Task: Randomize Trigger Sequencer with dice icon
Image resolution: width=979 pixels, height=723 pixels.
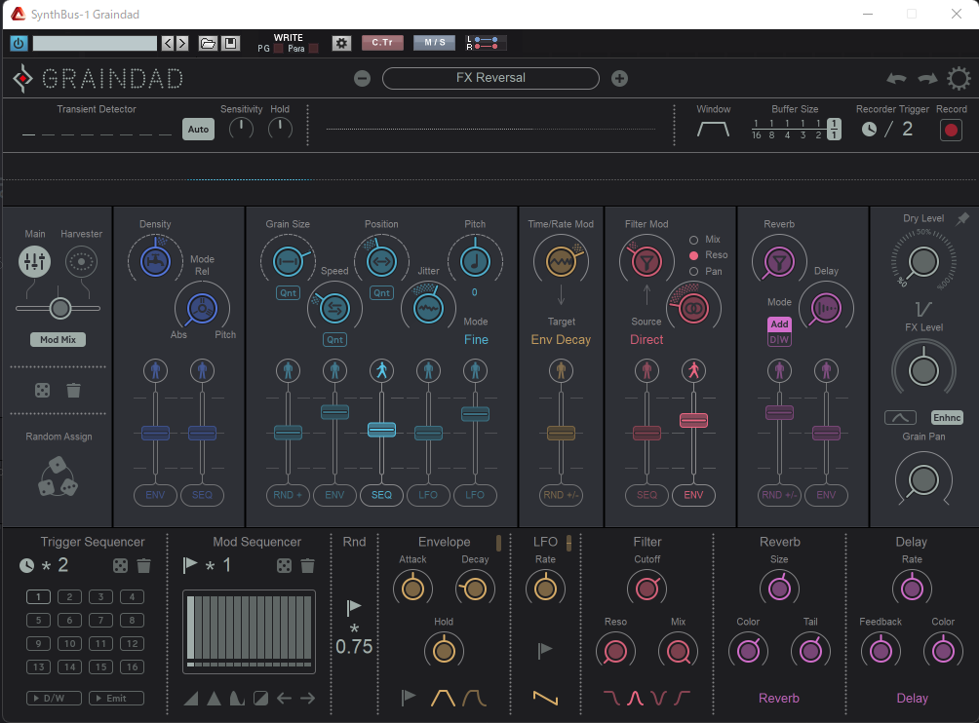Action: click(x=120, y=566)
